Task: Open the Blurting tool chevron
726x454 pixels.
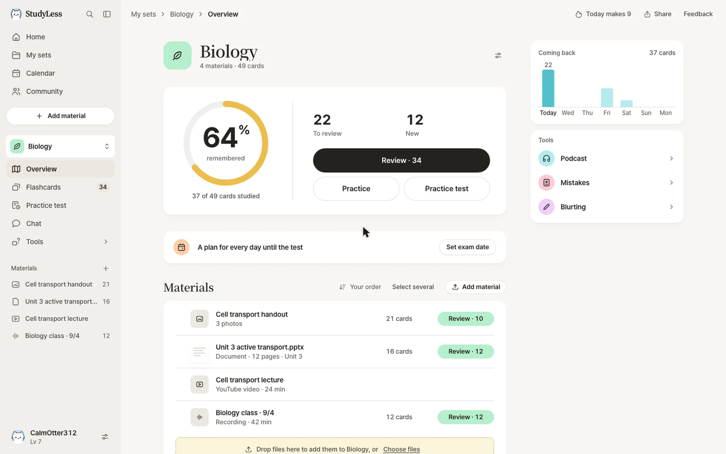Action: click(x=671, y=207)
